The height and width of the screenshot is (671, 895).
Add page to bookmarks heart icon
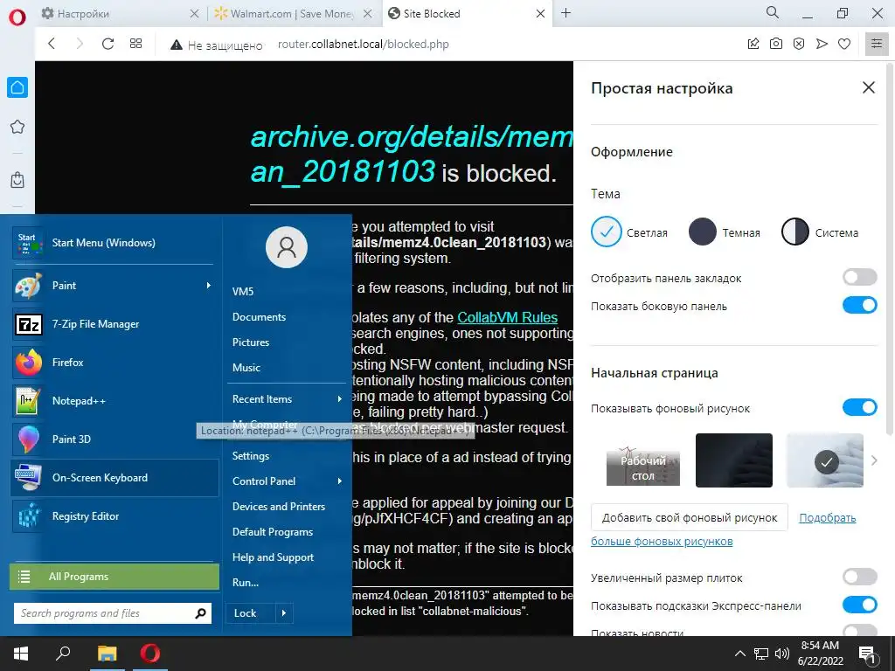coord(844,44)
